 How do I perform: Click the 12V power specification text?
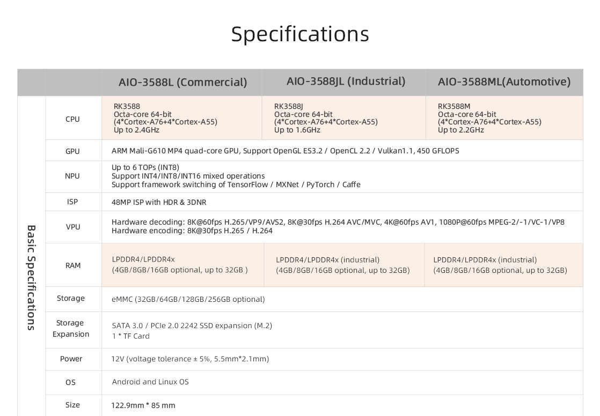point(190,359)
